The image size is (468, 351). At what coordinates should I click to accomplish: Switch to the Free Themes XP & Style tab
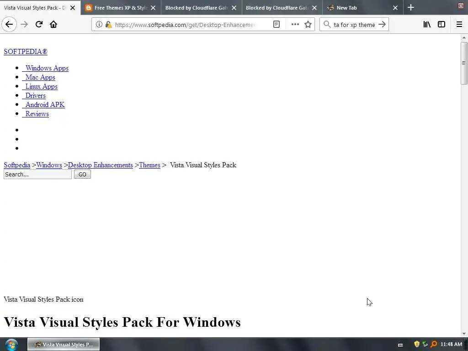coord(121,8)
